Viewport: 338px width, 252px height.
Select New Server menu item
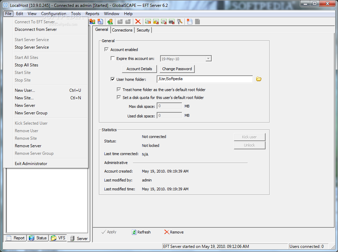46,105
